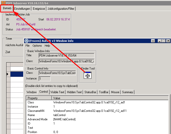The width and height of the screenshot is (171, 134).
Task: Click the PDM Jobserver app icon
Action: [x=3, y=3]
